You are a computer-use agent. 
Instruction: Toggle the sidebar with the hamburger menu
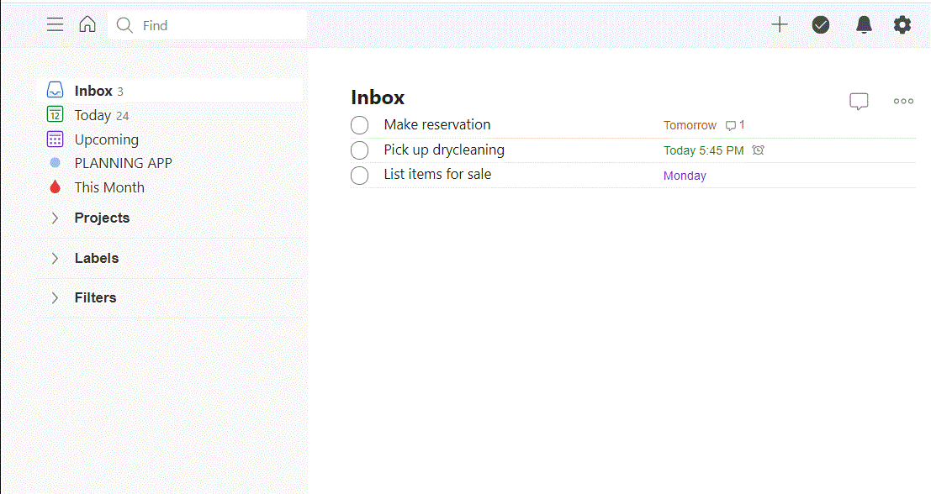(x=55, y=24)
